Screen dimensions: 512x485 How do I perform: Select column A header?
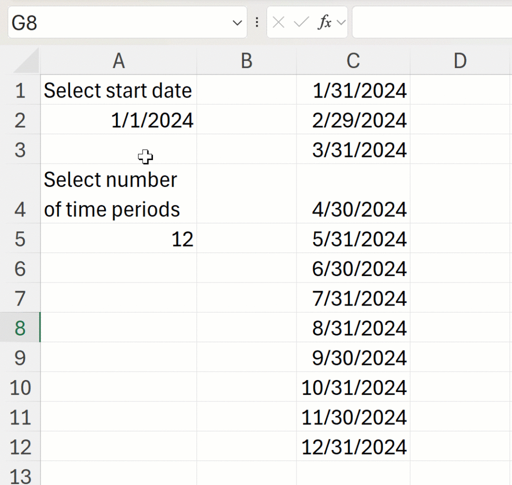click(x=118, y=61)
